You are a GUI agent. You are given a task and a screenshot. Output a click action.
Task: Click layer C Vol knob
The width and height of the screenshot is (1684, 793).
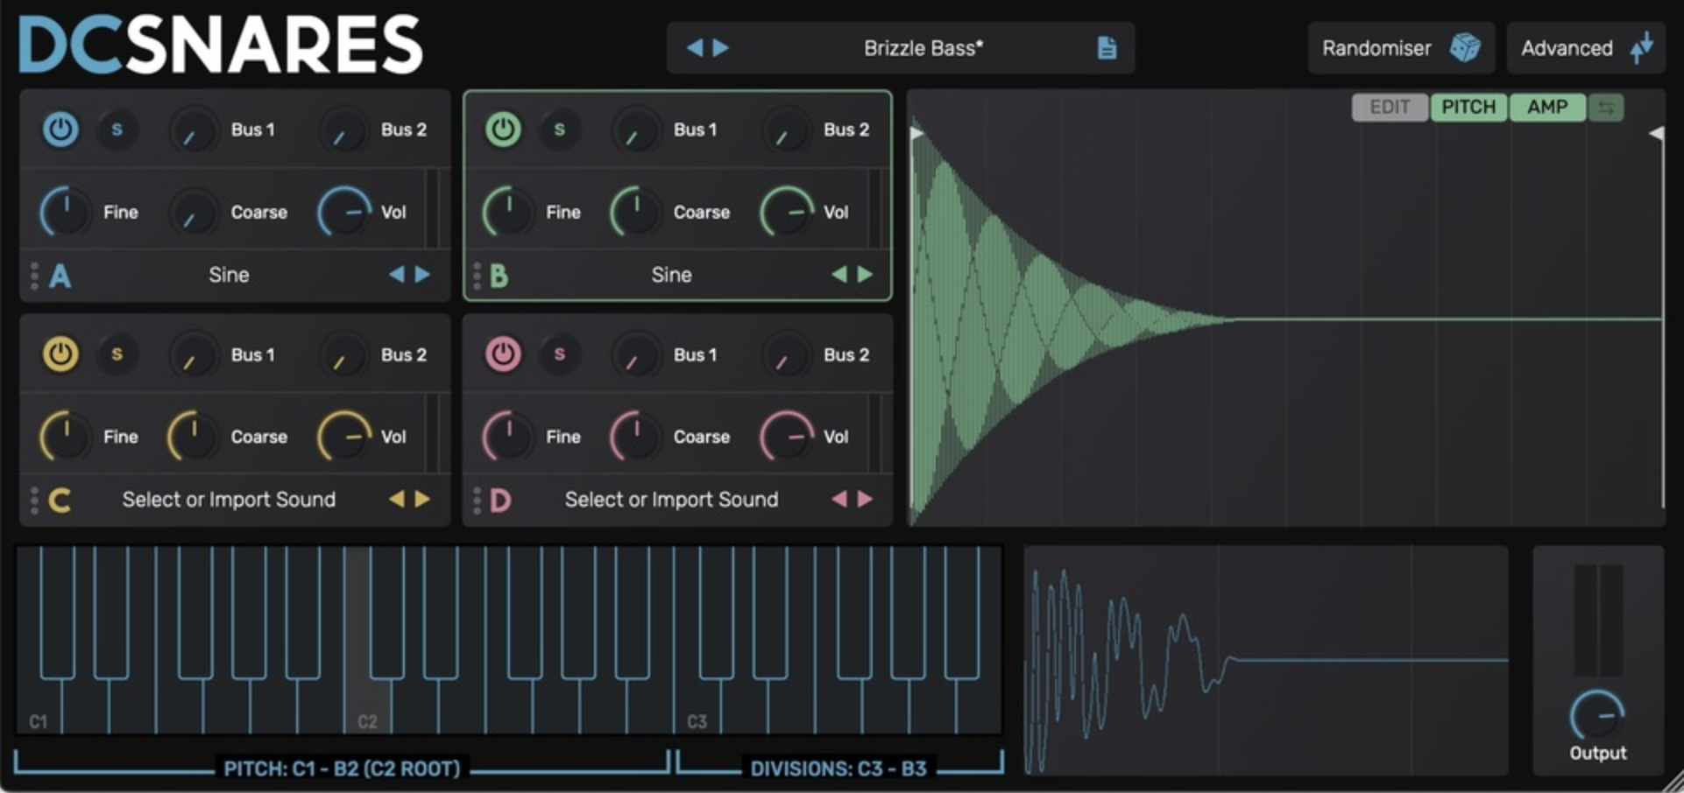pos(344,436)
